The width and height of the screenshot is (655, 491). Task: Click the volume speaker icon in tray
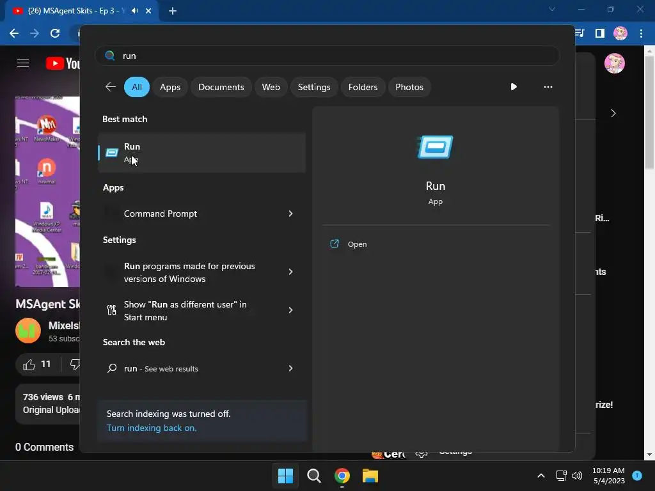coord(577,476)
